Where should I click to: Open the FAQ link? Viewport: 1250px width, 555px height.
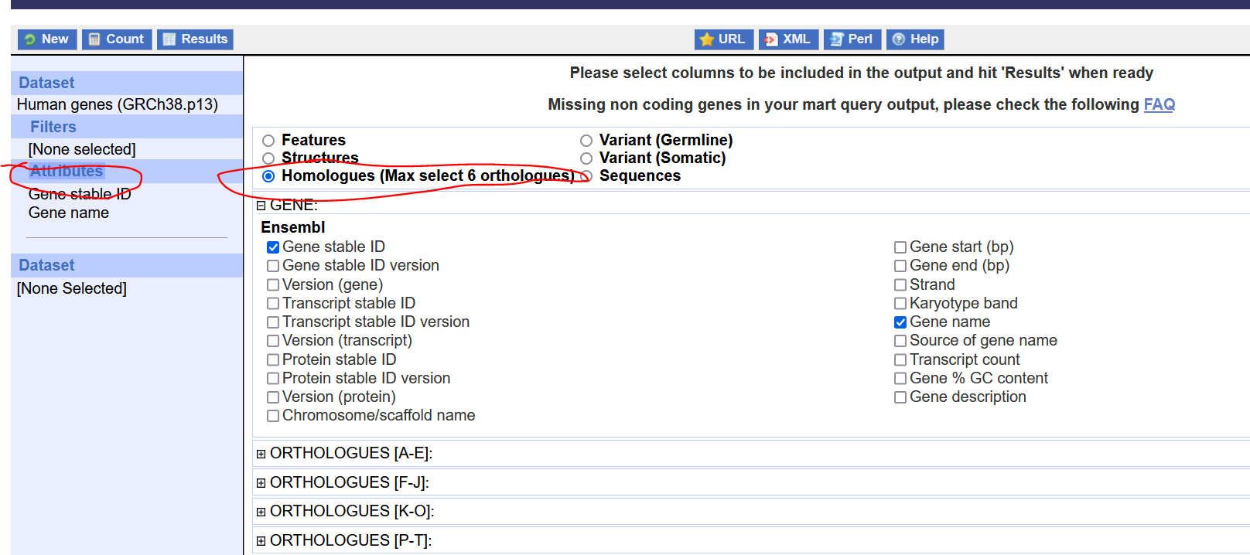[1159, 104]
